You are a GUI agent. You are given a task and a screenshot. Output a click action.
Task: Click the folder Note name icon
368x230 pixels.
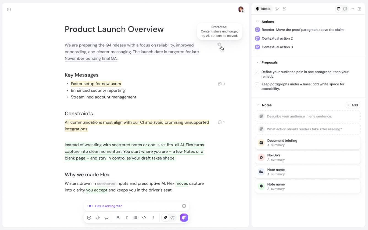pos(261,172)
